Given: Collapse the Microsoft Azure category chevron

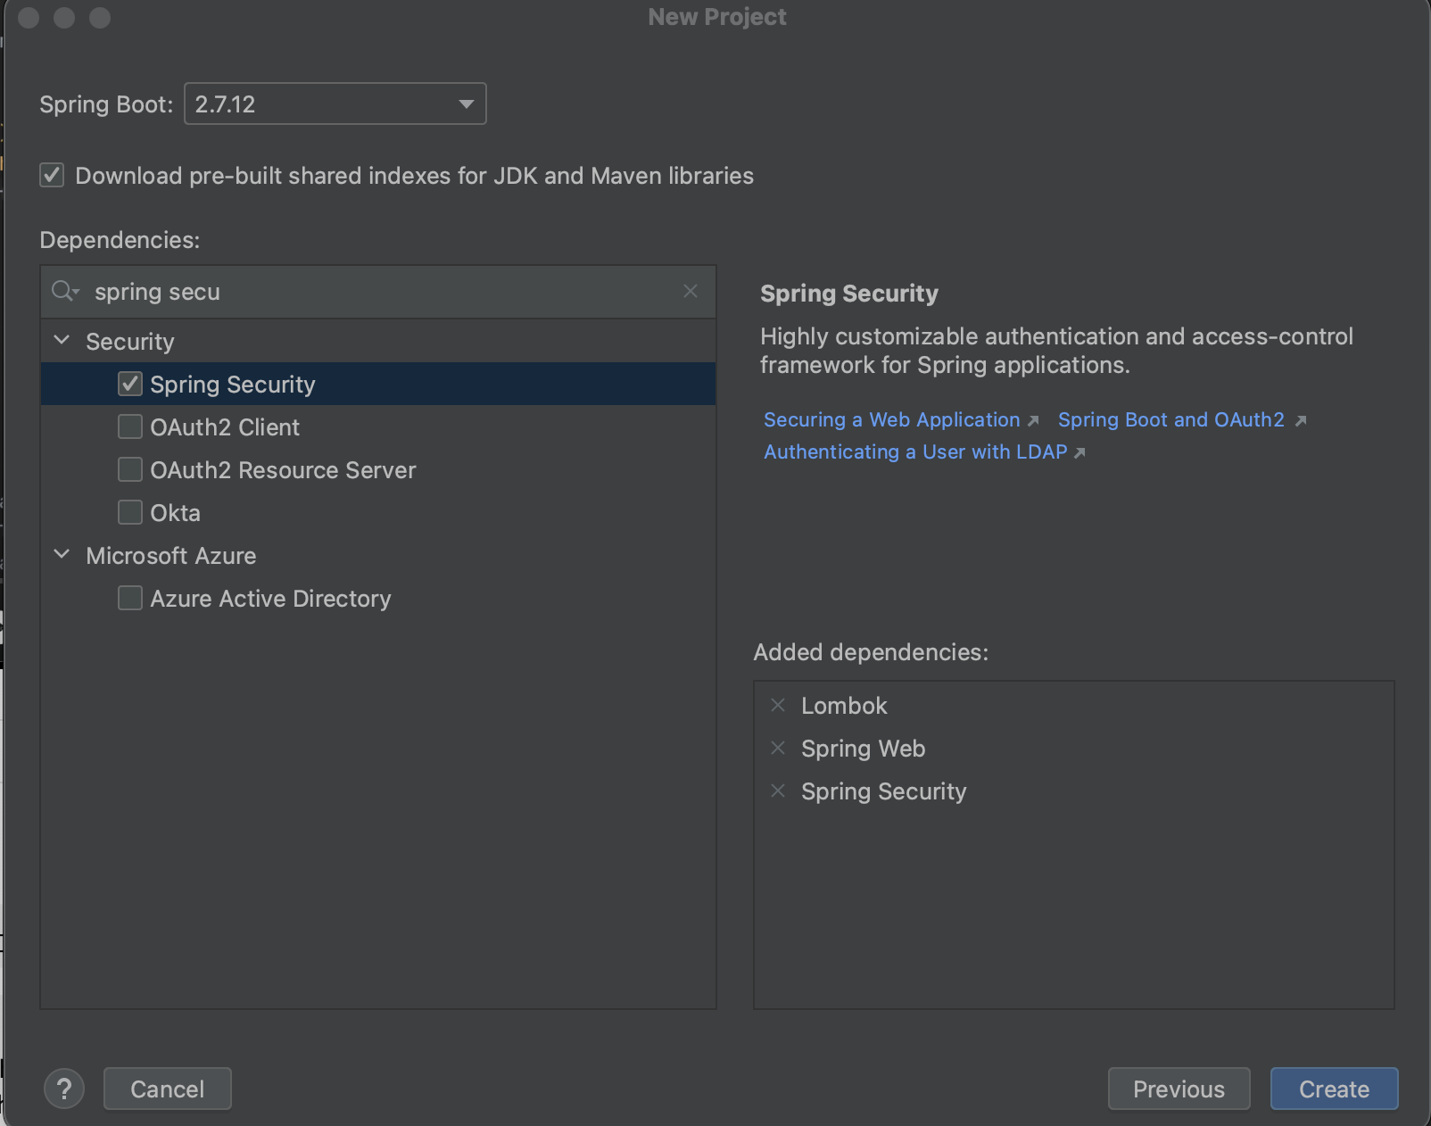Looking at the screenshot, I should coord(62,554).
